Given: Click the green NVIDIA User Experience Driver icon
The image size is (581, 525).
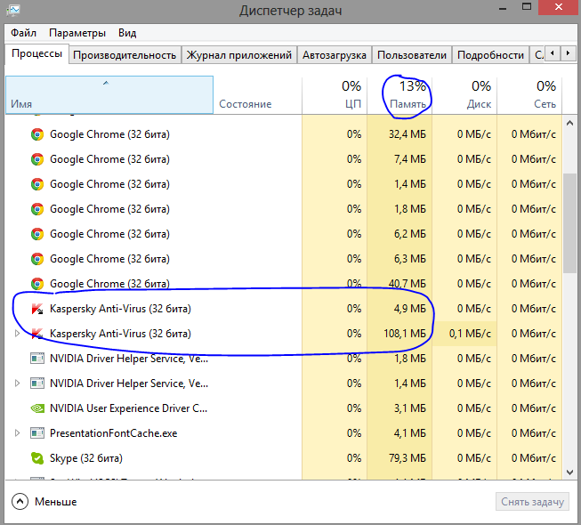Looking at the screenshot, I should click(37, 408).
